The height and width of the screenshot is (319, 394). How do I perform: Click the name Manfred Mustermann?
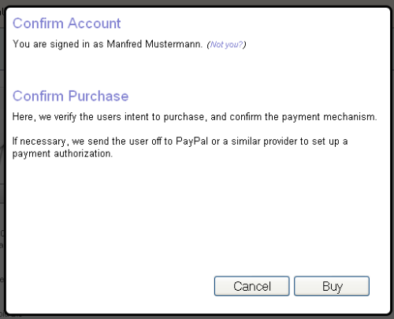pos(154,44)
